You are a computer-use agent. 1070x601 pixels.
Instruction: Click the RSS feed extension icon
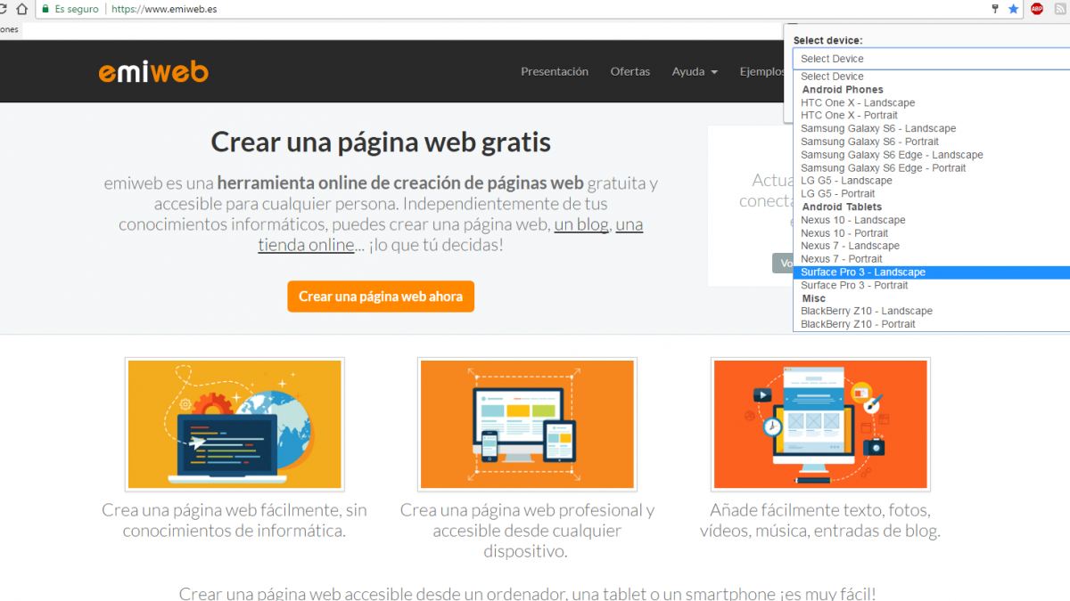coord(1060,9)
